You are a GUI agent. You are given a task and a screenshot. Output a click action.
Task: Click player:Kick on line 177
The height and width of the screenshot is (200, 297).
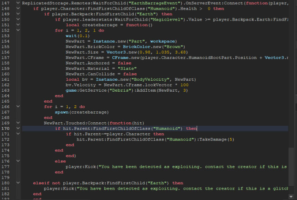(81, 167)
